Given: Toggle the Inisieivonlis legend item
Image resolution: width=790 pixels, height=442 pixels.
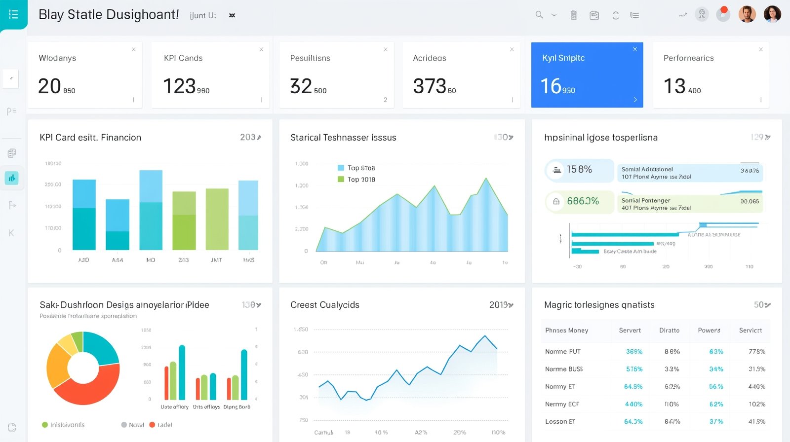Looking at the screenshot, I should pyautogui.click(x=63, y=425).
